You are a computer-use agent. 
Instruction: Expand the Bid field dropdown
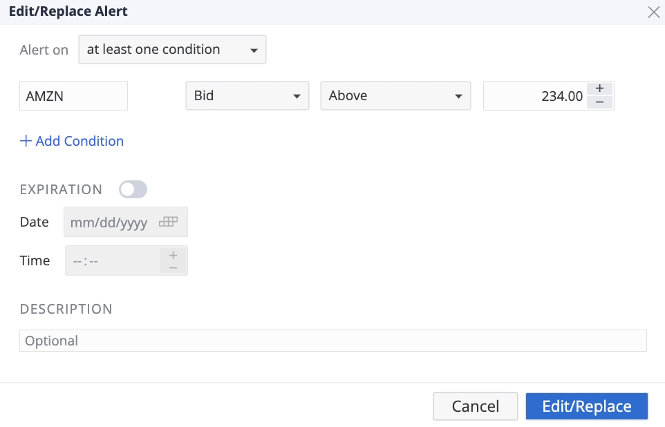(x=247, y=96)
